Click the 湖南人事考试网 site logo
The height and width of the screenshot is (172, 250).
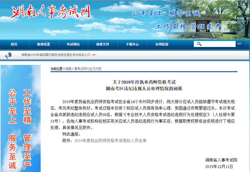coord(50,13)
